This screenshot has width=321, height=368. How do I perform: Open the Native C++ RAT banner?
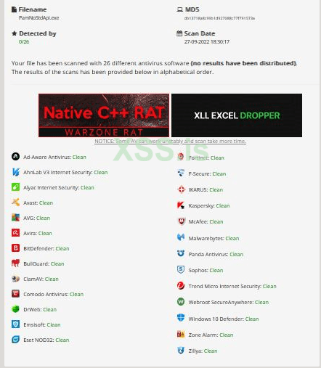pyautogui.click(x=104, y=115)
